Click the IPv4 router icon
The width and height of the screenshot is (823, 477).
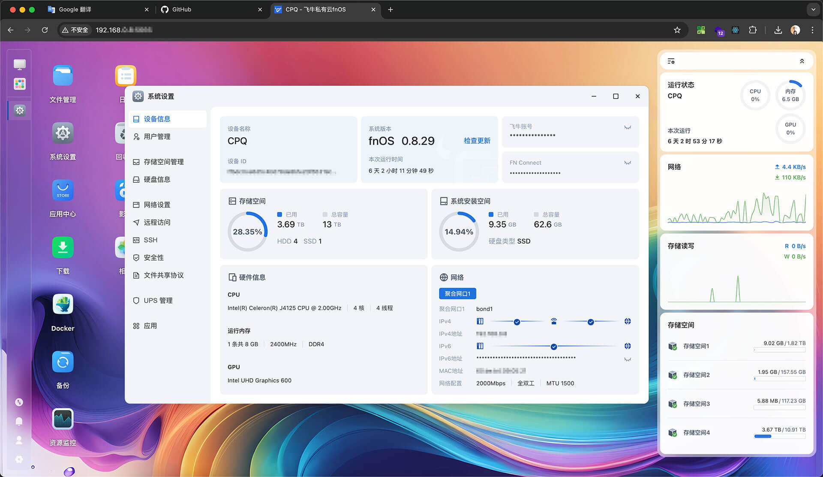[x=554, y=321]
